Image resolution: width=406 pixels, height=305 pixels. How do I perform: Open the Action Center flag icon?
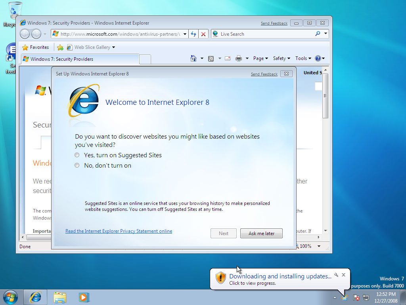tap(356, 297)
